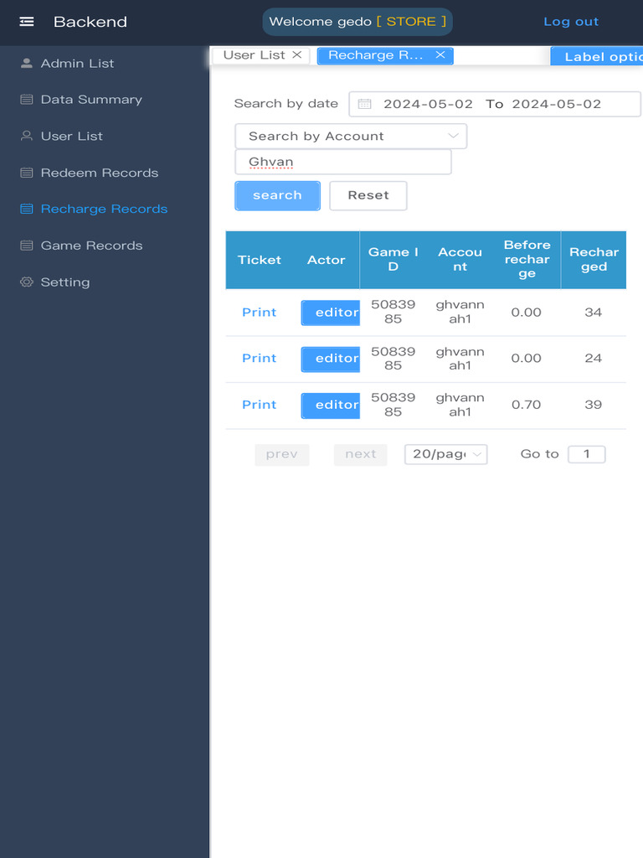The width and height of the screenshot is (643, 858).
Task: Open the 20/page size dropdown
Action: 445,454
